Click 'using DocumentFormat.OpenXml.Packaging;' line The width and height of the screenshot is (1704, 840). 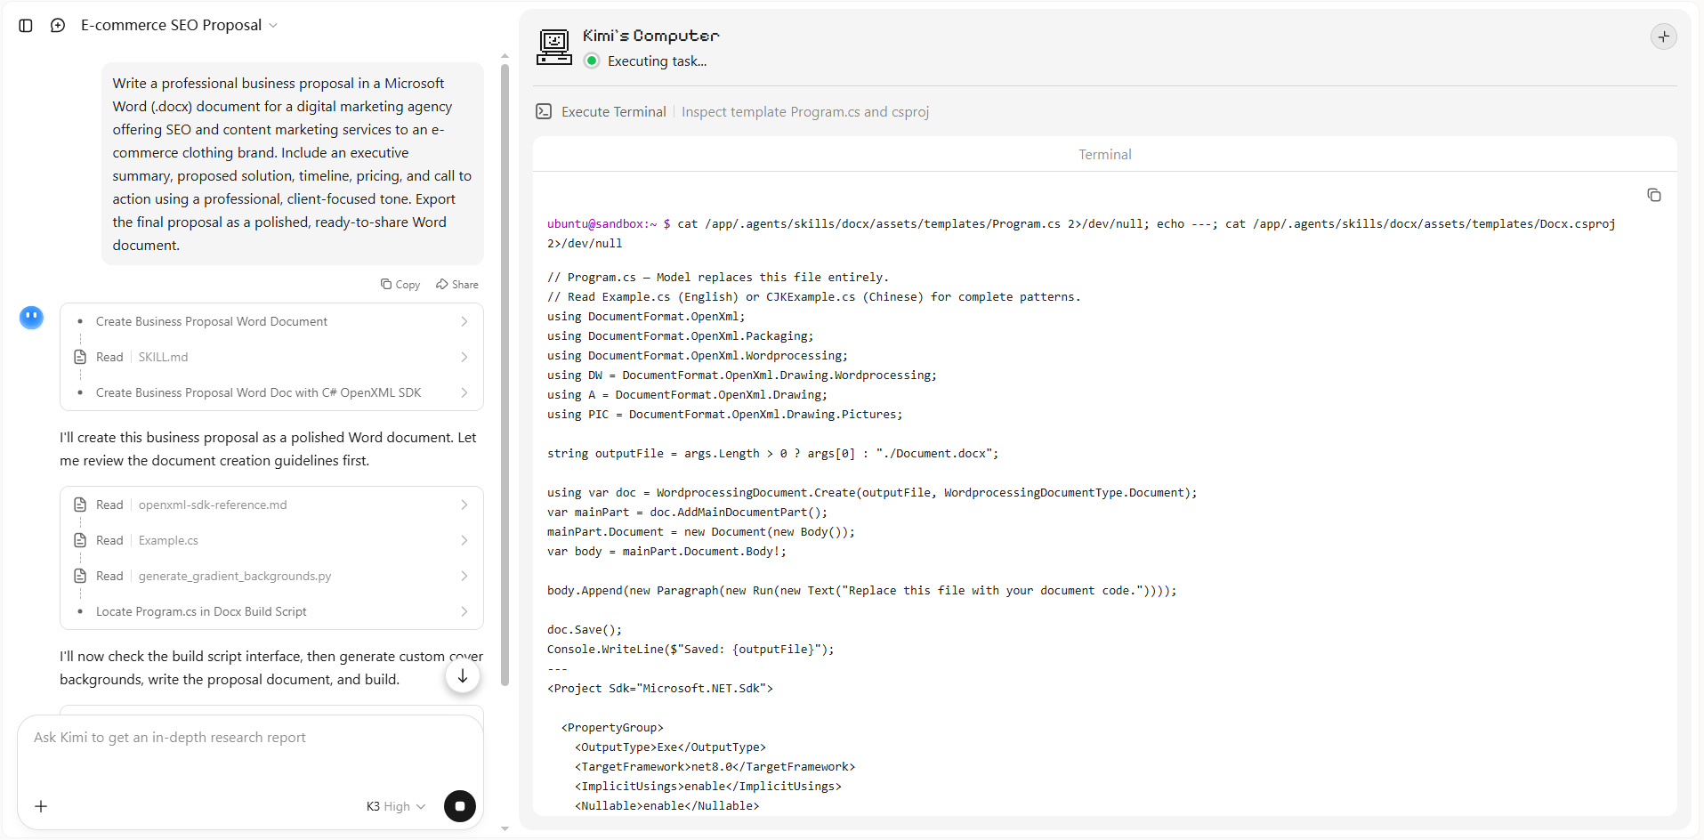point(681,336)
